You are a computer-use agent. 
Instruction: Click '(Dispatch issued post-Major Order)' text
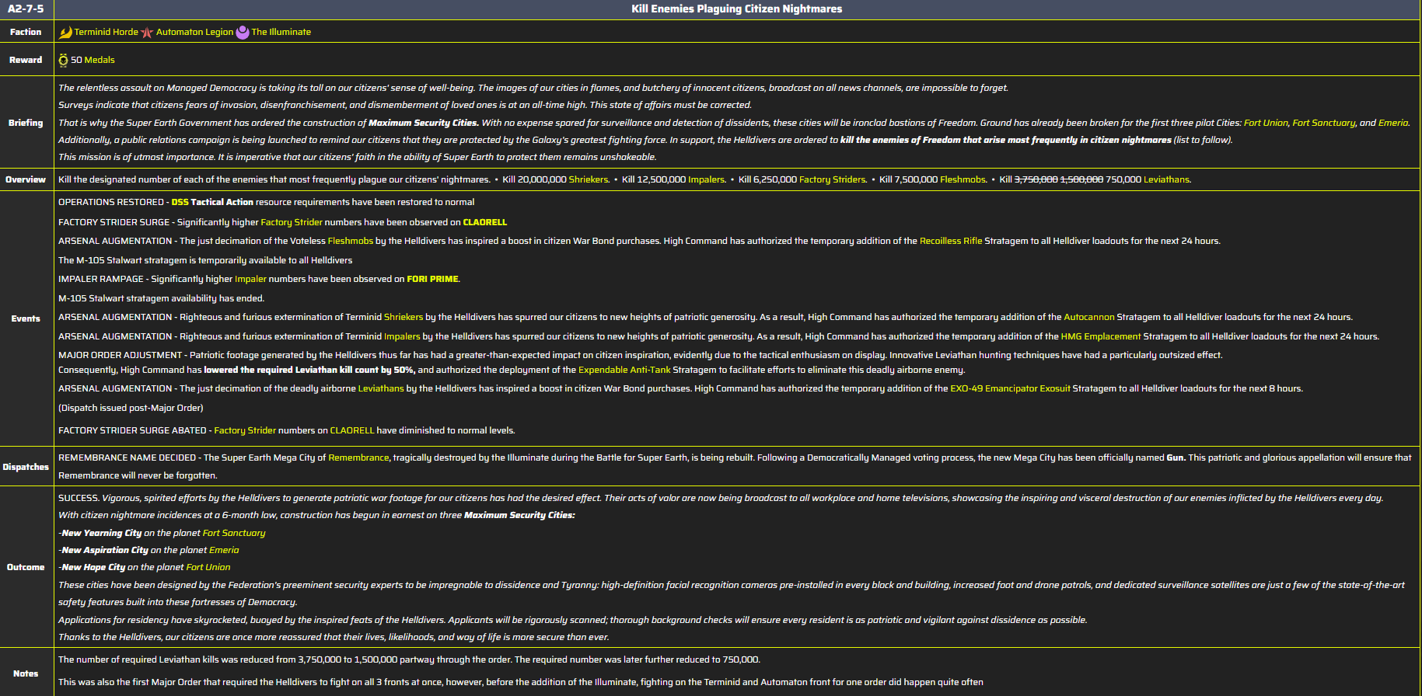click(131, 408)
